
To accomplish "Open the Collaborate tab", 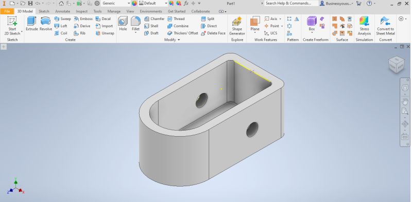I will click(200, 11).
